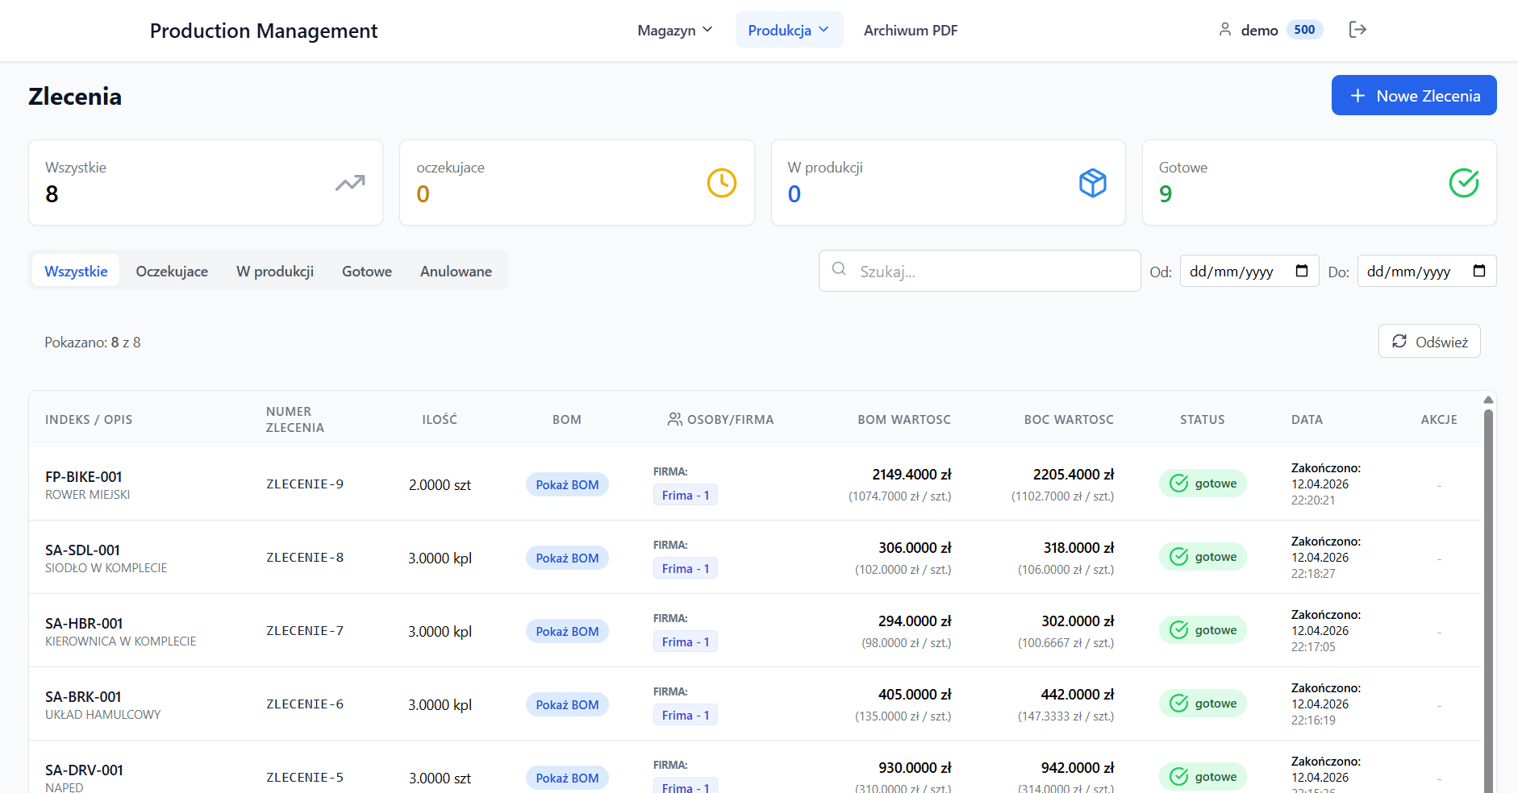Click the clock icon on oczekujace card
The image size is (1518, 793).
[x=722, y=183]
